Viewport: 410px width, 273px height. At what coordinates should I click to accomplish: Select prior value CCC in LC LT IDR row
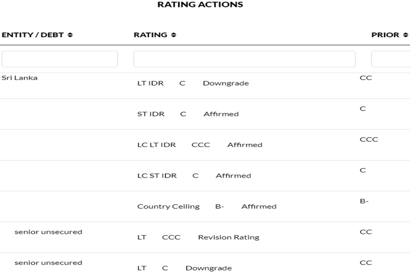368,140
